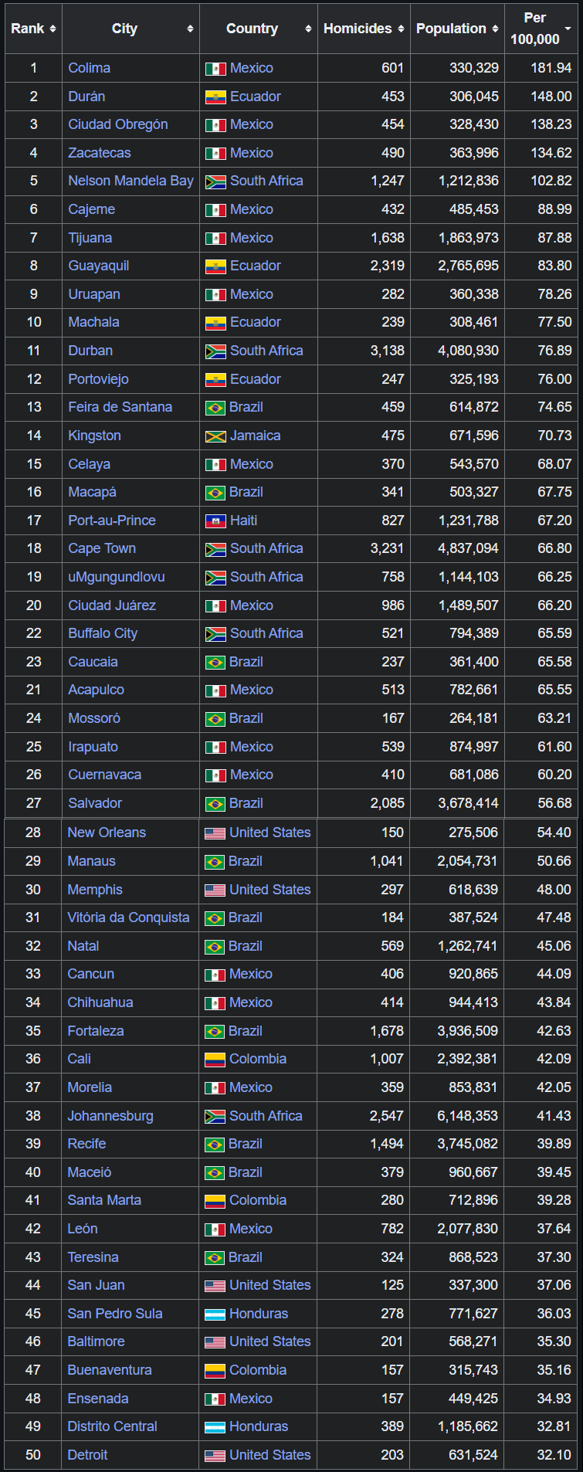Viewport: 583px width, 1472px height.
Task: Click the Homicides column header text
Action: [x=358, y=29]
